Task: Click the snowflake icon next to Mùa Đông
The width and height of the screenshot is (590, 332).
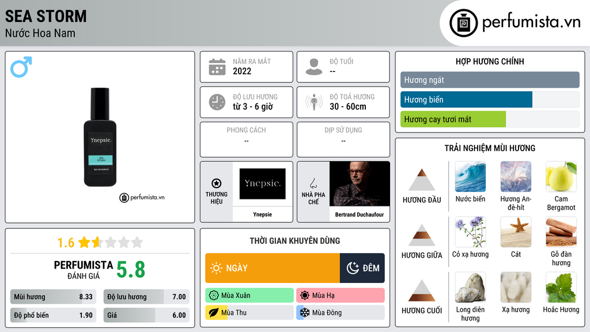Action: coord(305,312)
